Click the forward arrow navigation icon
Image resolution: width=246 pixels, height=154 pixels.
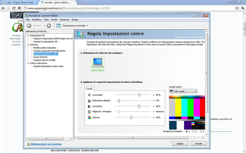[x=49, y=26]
